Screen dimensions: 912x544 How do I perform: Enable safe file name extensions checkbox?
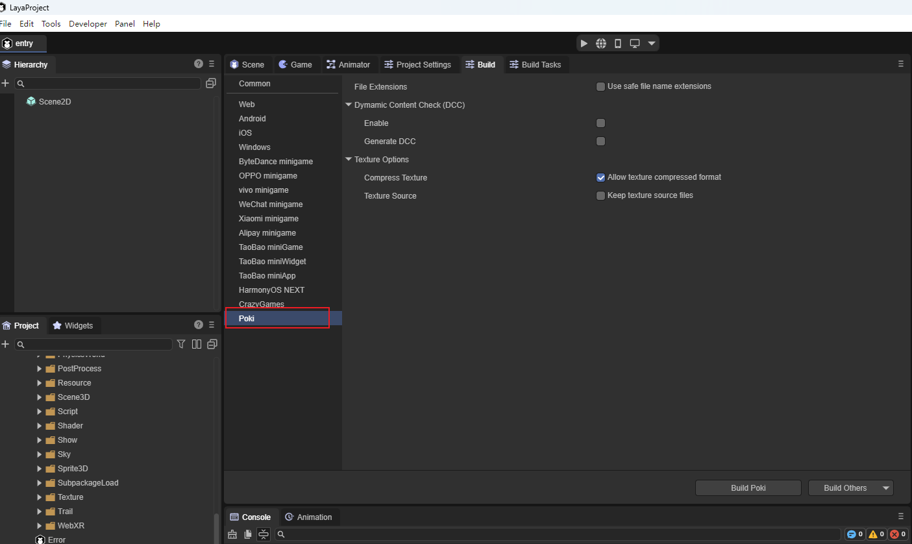[600, 86]
